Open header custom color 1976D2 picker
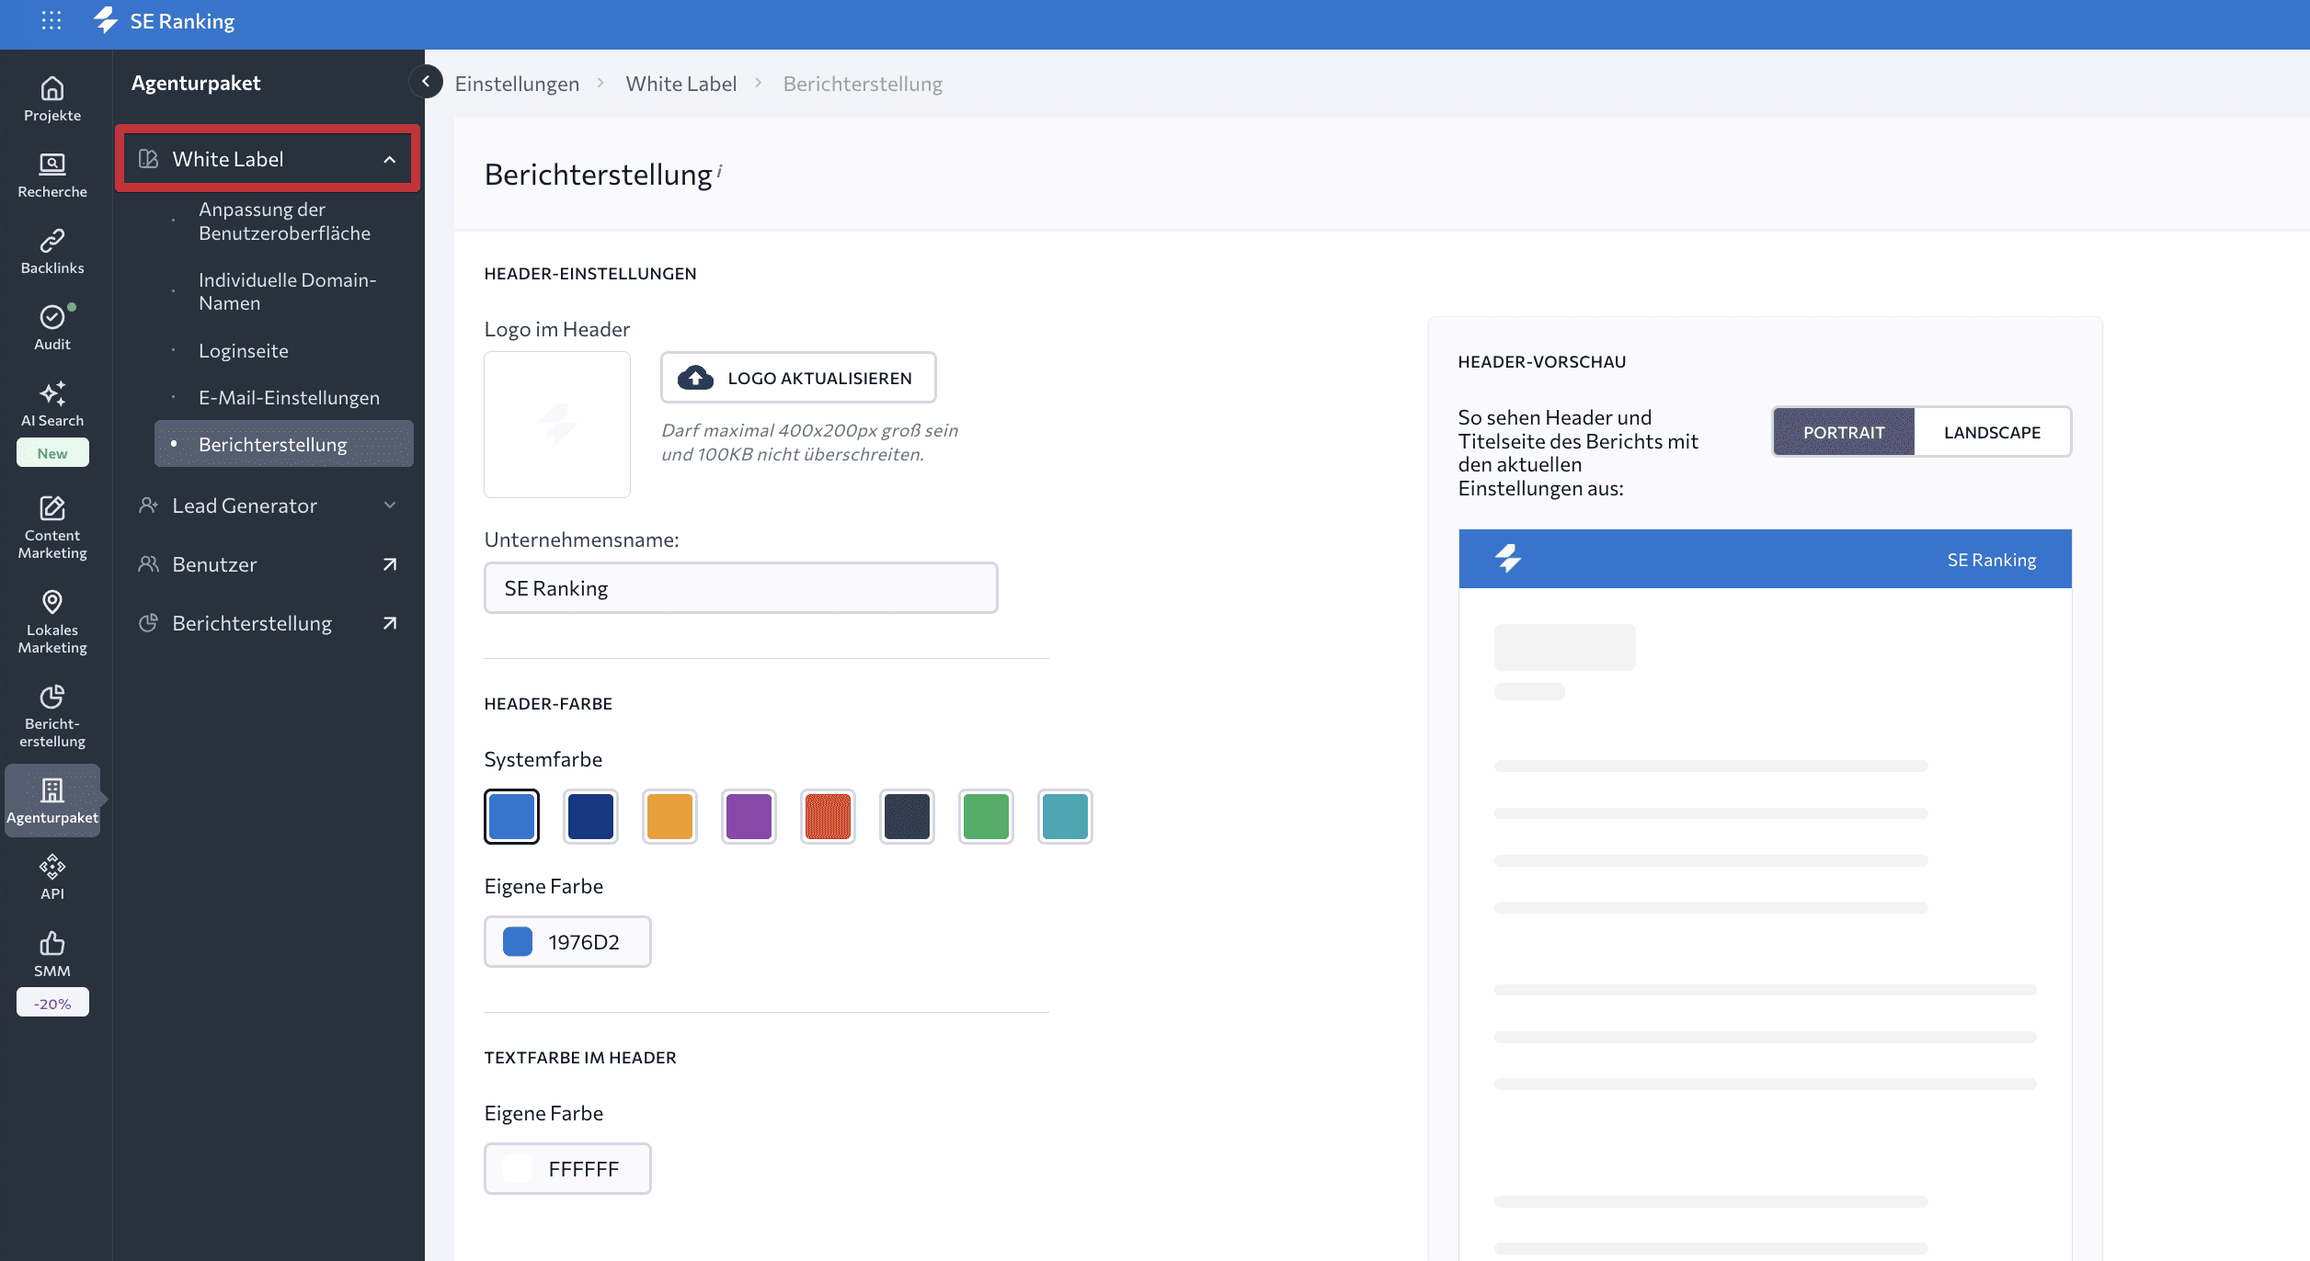 click(x=567, y=942)
